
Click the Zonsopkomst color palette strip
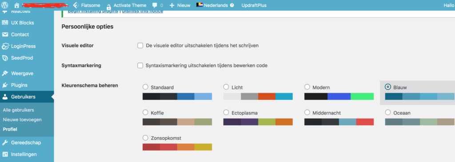tap(177, 147)
